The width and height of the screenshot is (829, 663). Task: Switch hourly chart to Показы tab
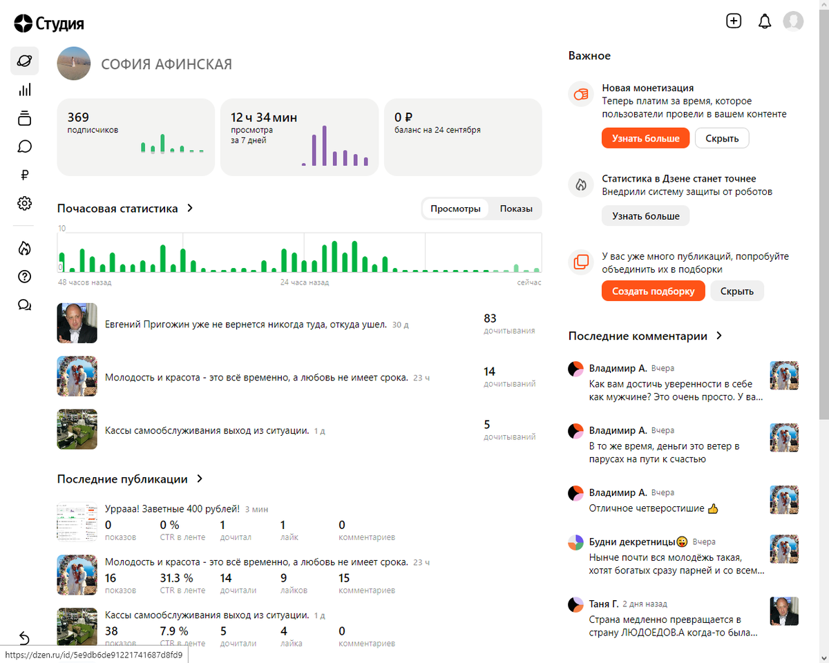516,209
